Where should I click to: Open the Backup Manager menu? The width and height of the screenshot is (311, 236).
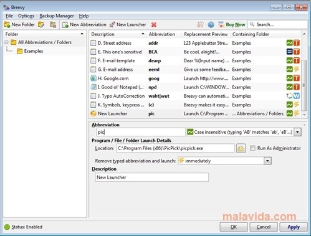[57, 16]
